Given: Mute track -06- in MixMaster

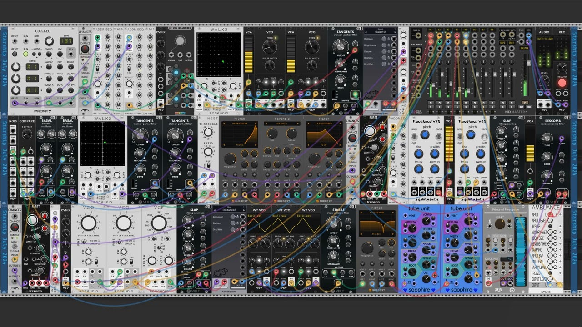Looking at the screenshot, I should click(475, 103).
